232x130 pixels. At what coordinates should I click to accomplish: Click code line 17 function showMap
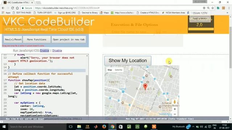(29, 80)
